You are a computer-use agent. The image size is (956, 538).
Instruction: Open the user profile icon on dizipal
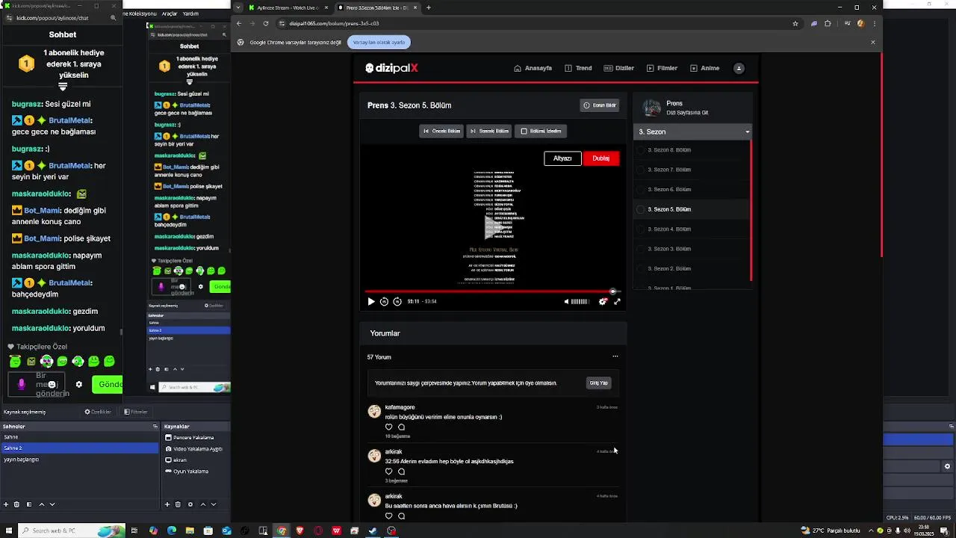pos(739,68)
